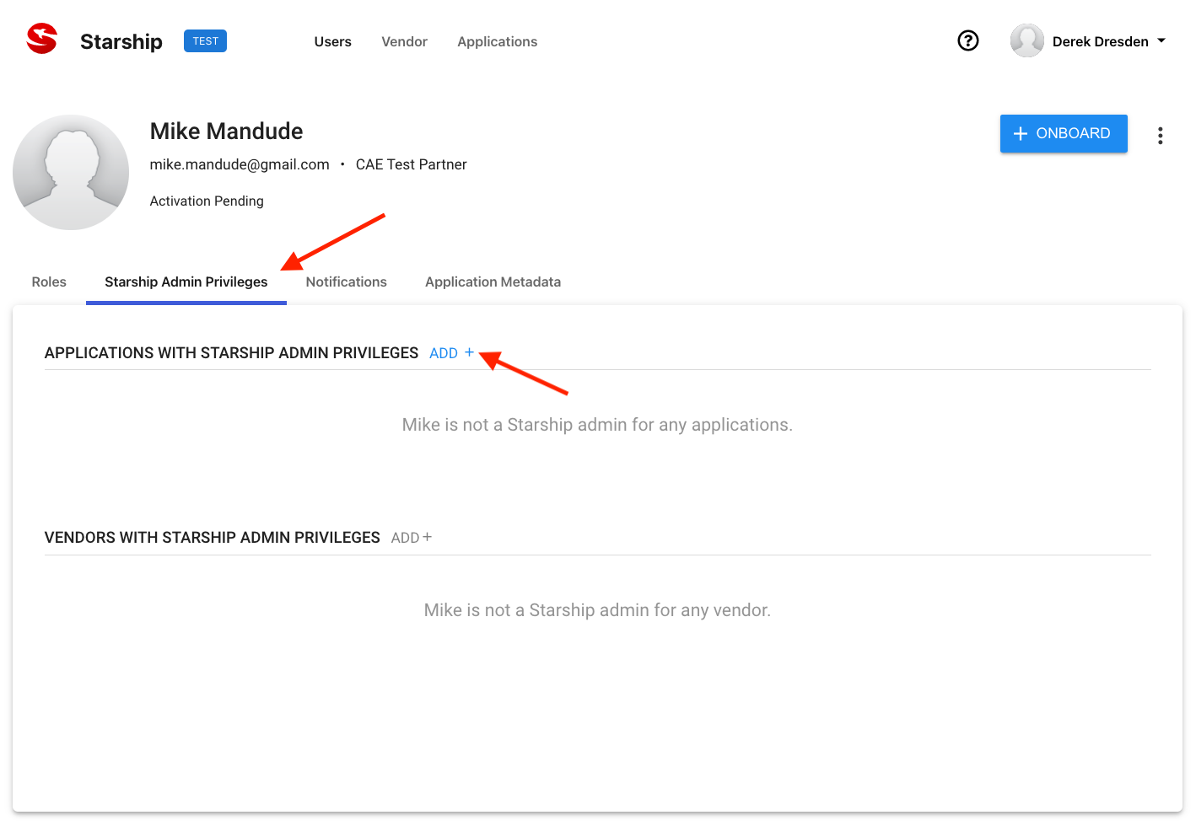The width and height of the screenshot is (1196, 826).
Task: Click Mike Mandude's large profile picture
Action: (x=71, y=172)
